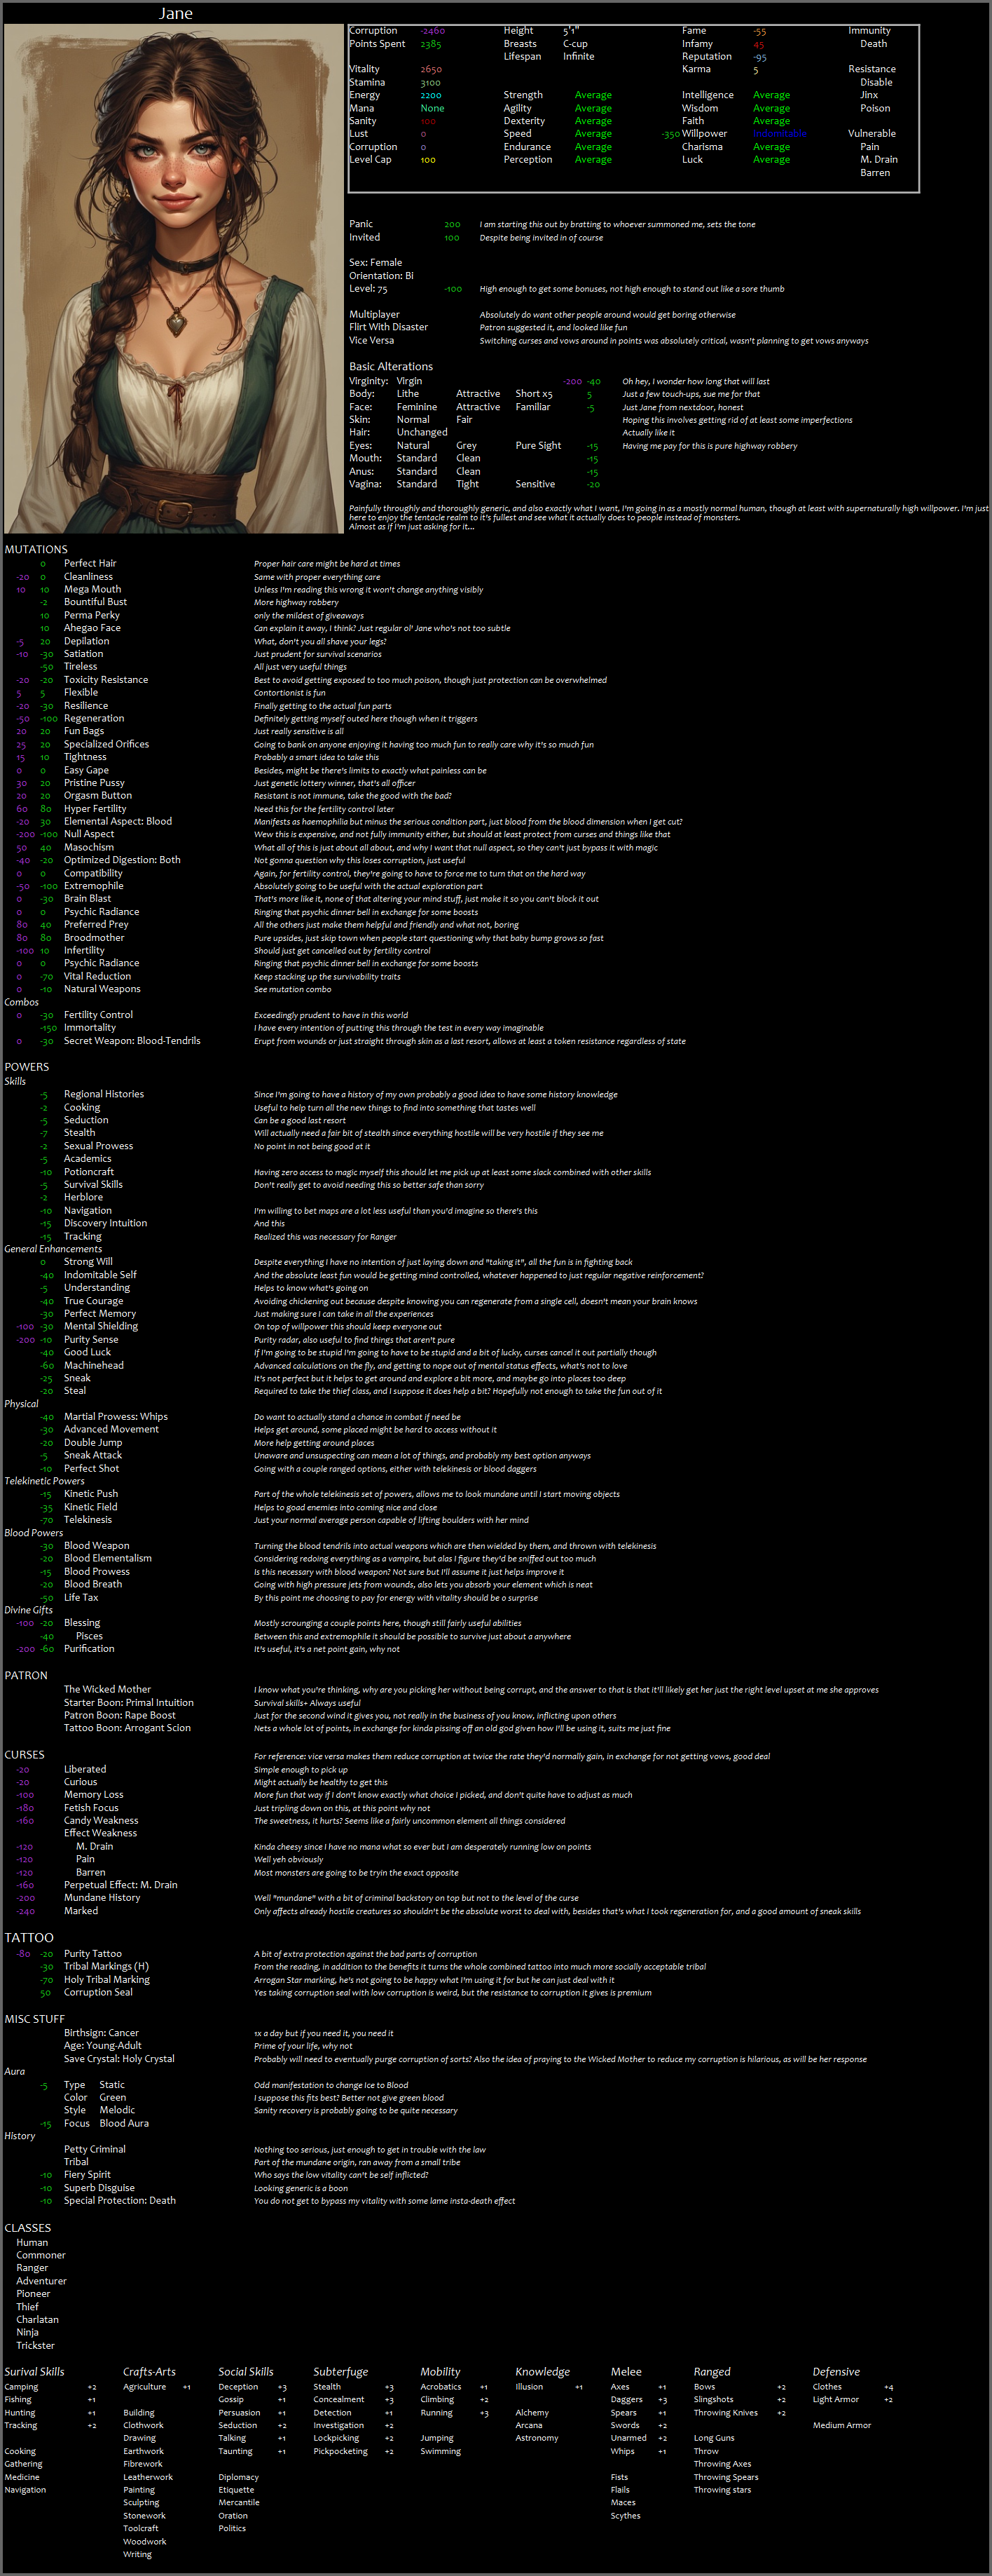Select the "Throwing Knives" skill
This screenshot has width=992, height=2576.
(725, 2413)
